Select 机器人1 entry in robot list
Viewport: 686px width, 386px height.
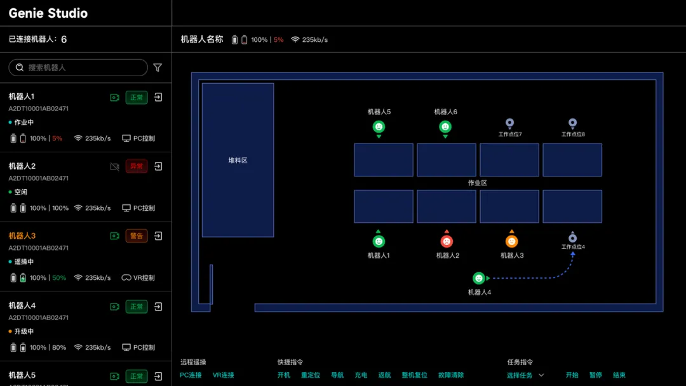(x=86, y=117)
